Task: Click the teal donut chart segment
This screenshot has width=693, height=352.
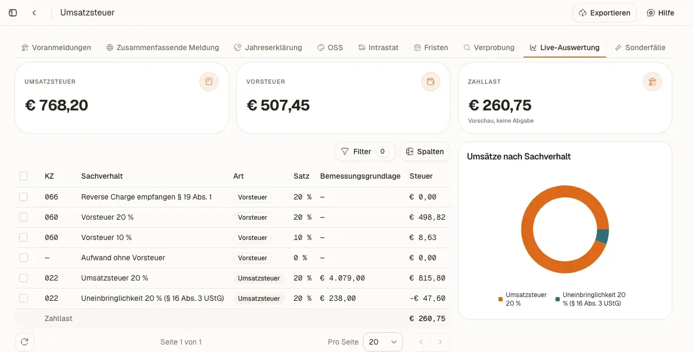Action: (x=602, y=236)
